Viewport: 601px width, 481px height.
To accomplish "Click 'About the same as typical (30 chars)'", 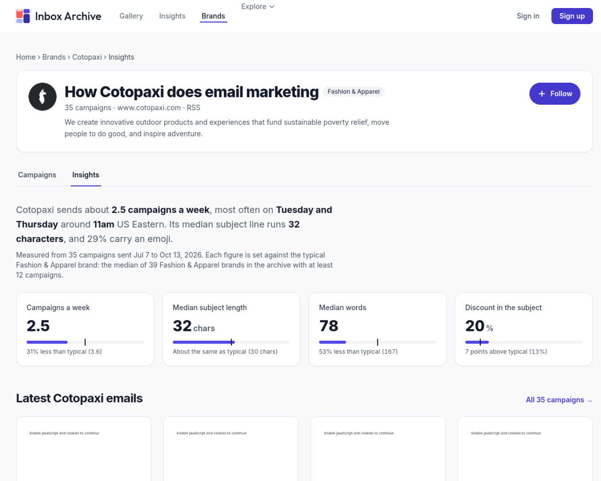I will [225, 351].
